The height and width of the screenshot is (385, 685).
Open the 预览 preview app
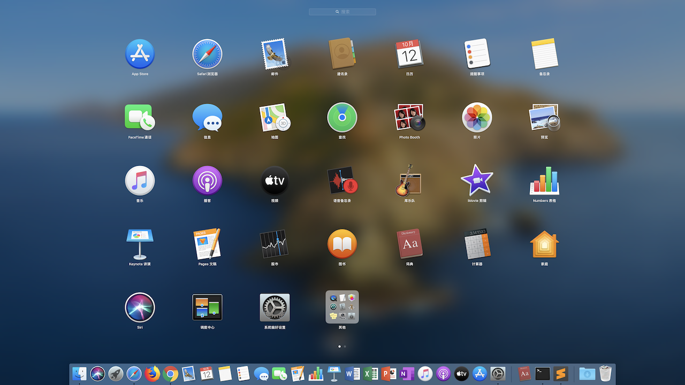point(544,117)
